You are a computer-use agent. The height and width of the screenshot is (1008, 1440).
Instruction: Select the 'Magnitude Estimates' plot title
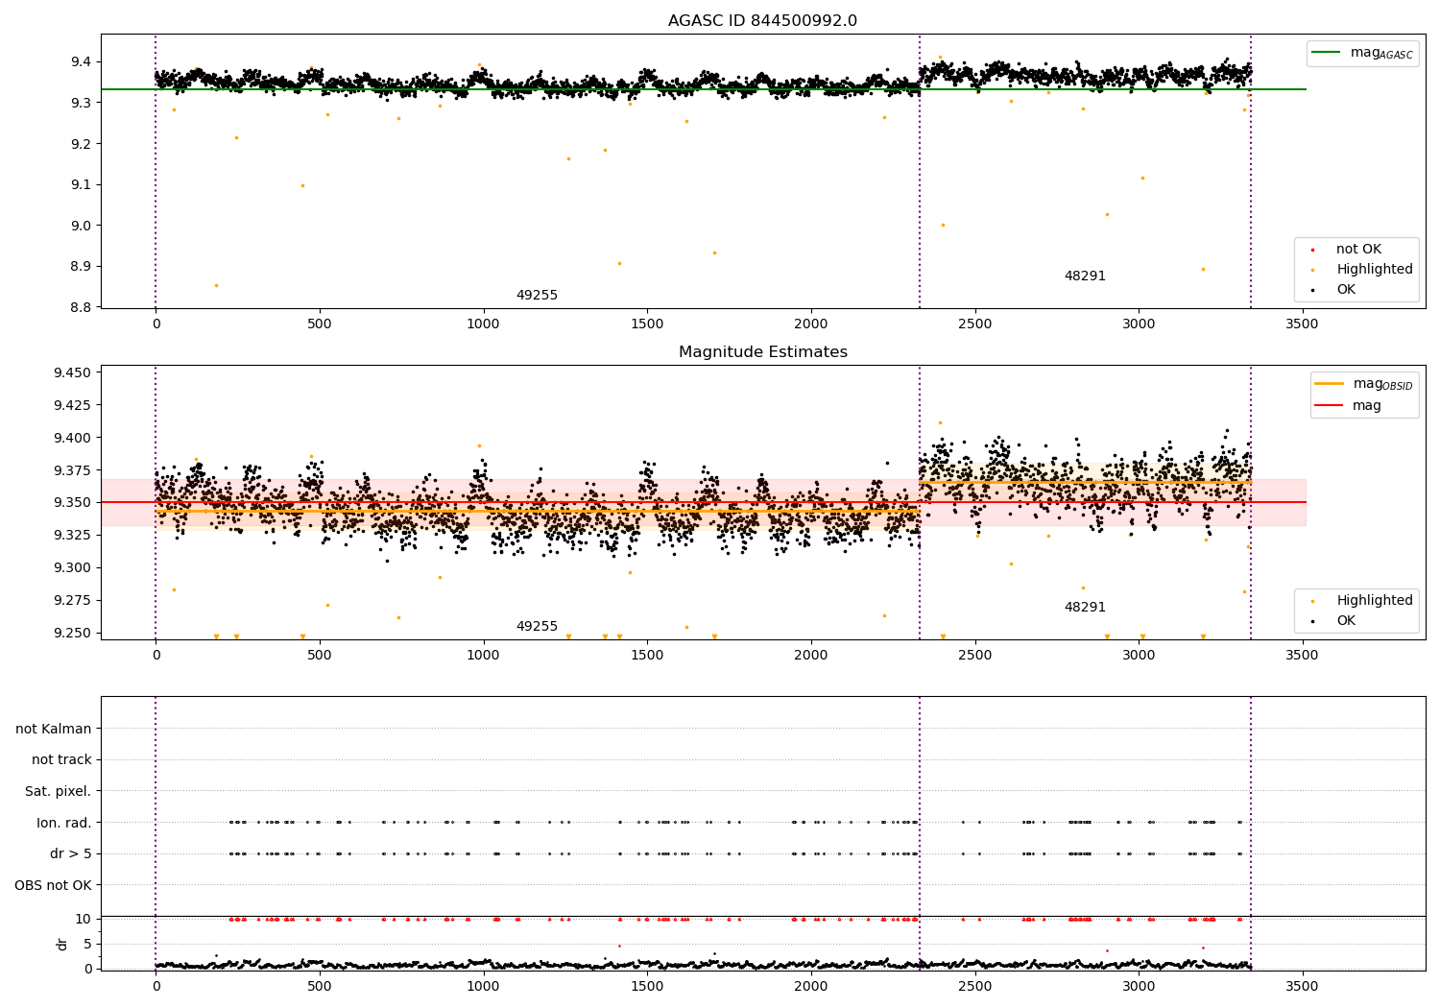[x=763, y=352]
